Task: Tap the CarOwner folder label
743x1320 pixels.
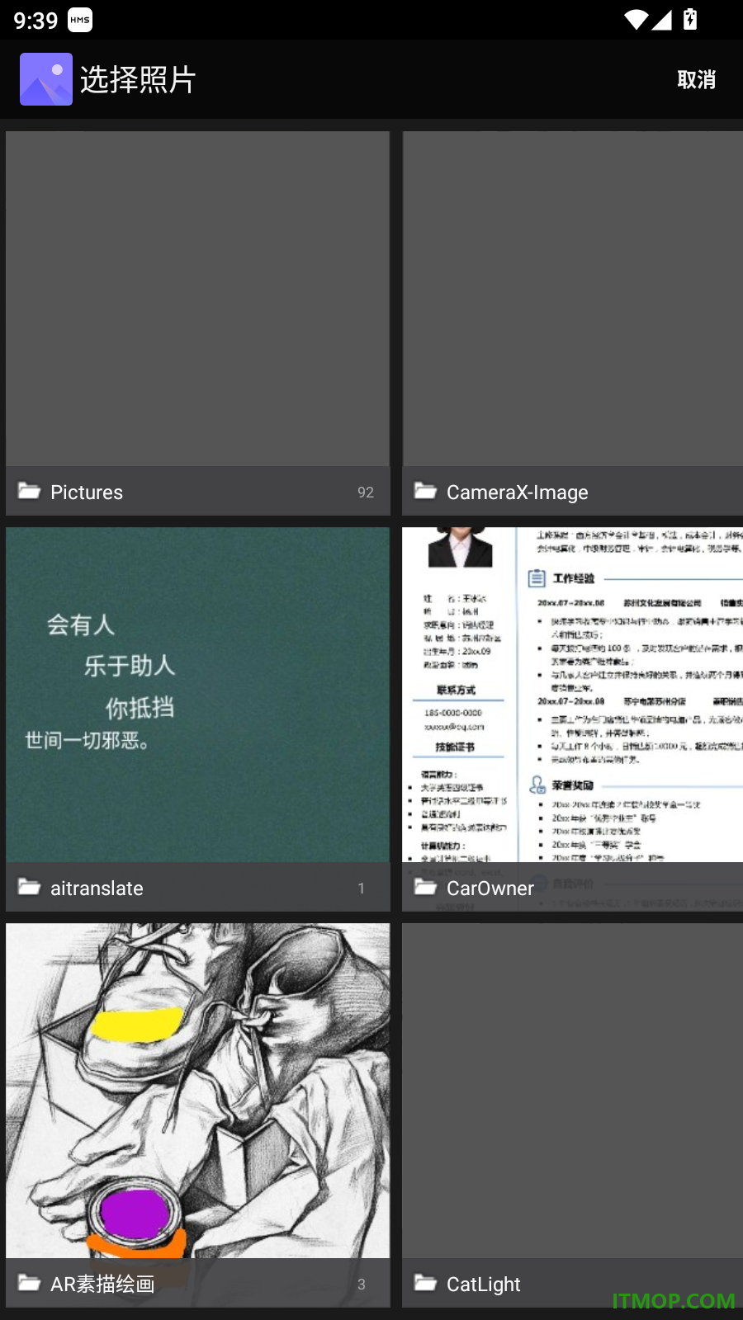Action: point(490,889)
